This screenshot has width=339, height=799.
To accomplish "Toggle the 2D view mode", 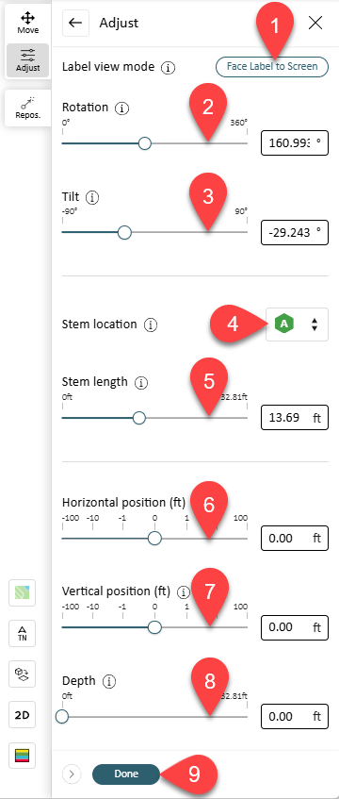I will [22, 715].
